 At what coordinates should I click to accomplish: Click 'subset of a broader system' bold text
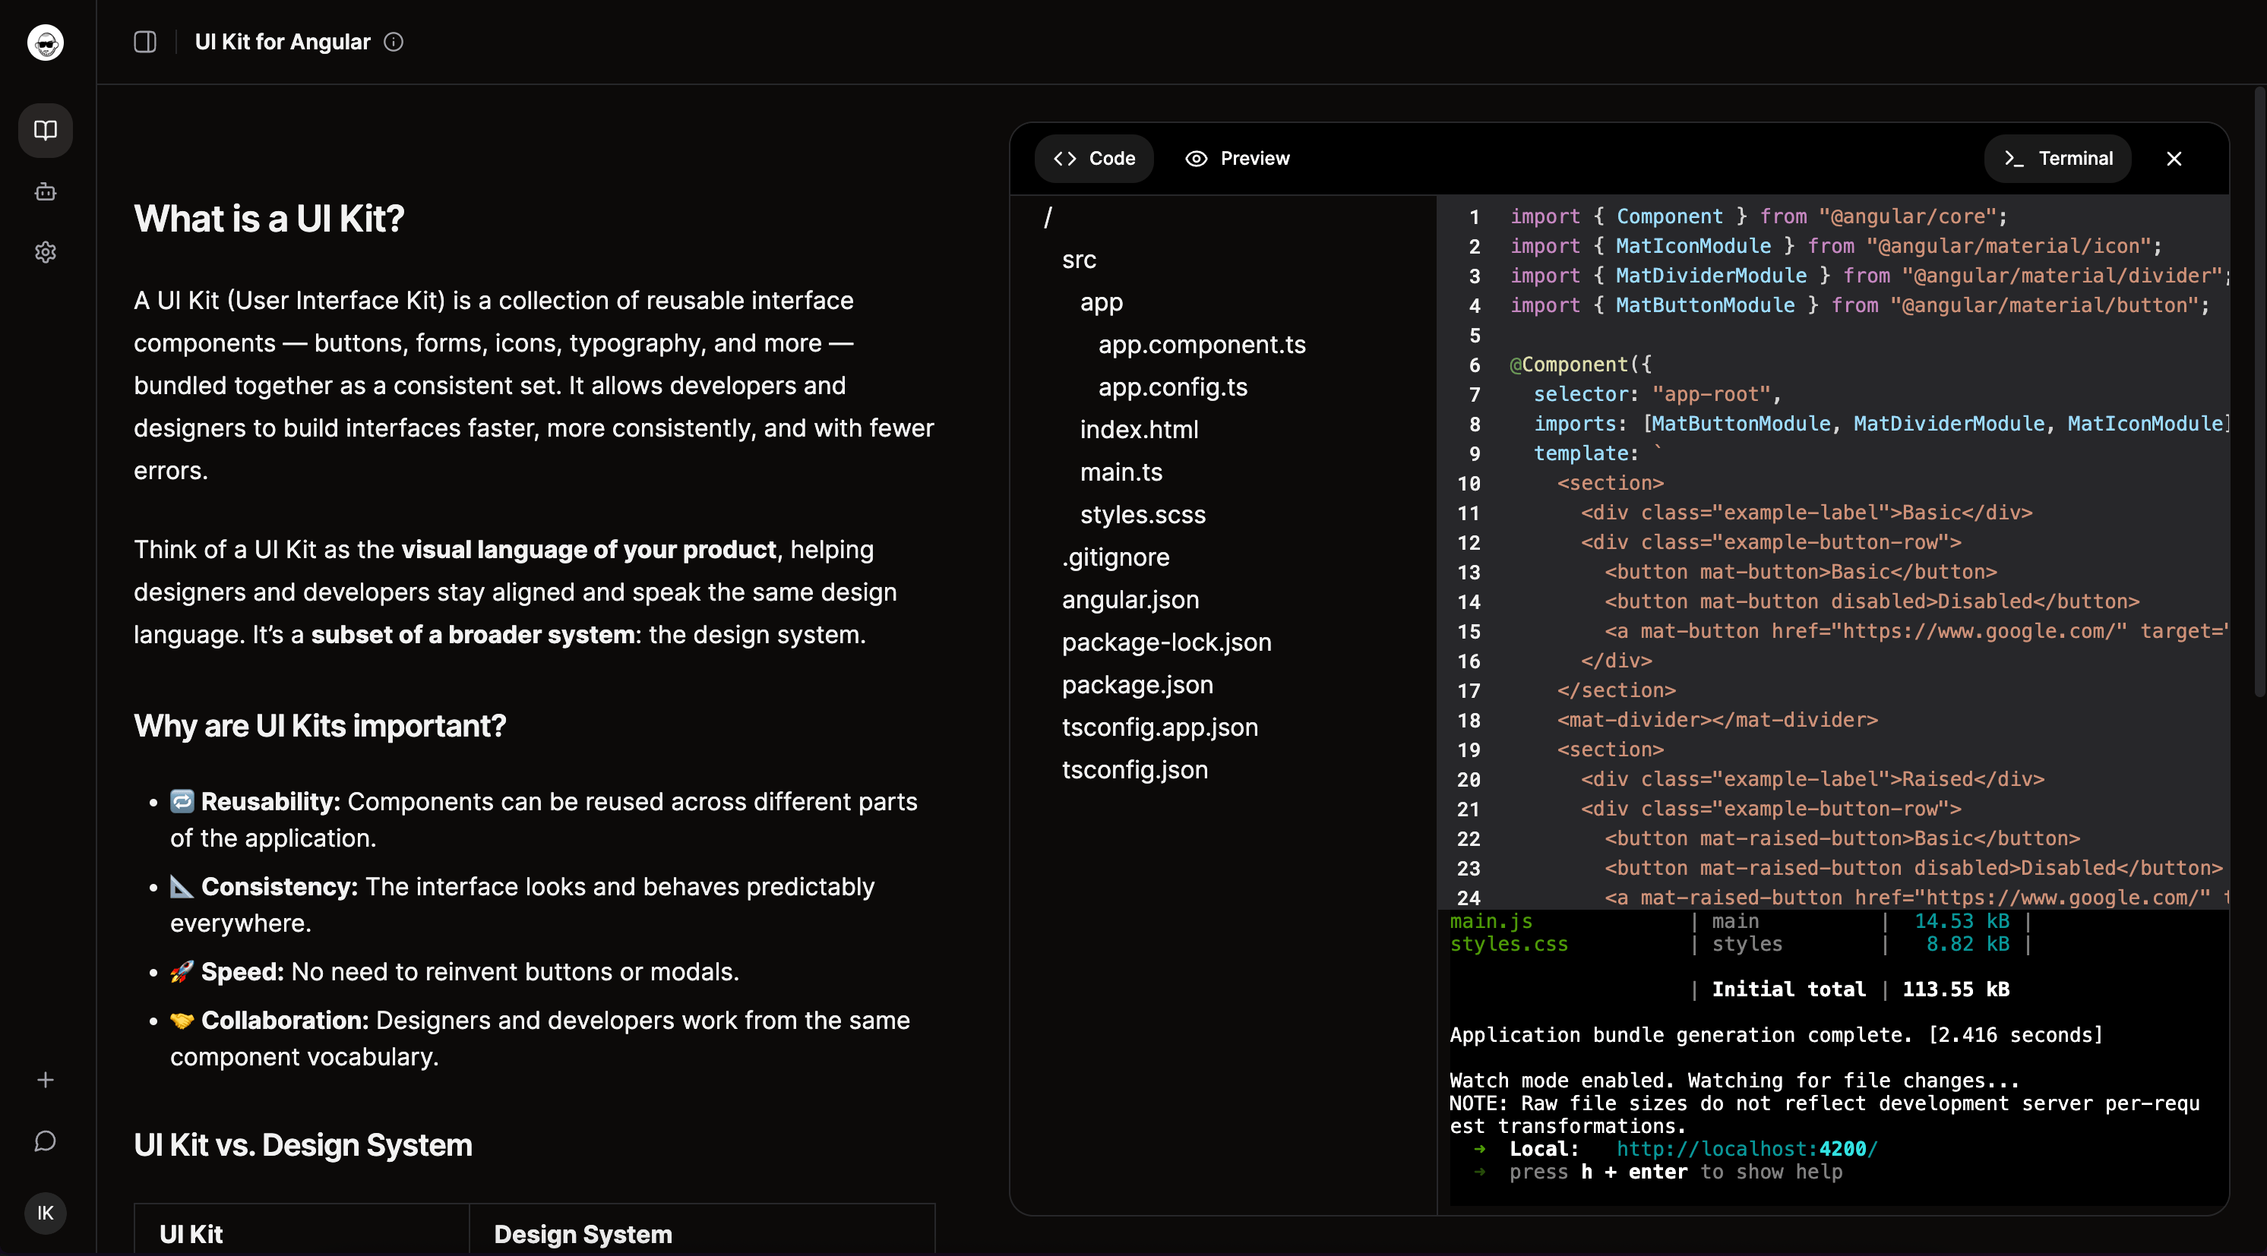(x=473, y=634)
